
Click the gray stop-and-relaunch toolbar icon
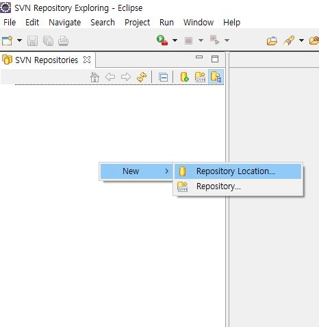[214, 40]
